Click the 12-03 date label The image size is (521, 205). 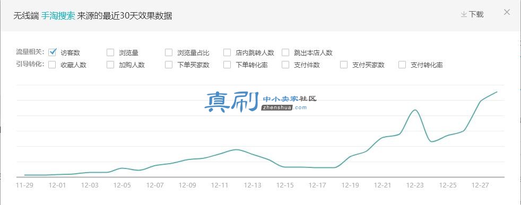pos(90,185)
